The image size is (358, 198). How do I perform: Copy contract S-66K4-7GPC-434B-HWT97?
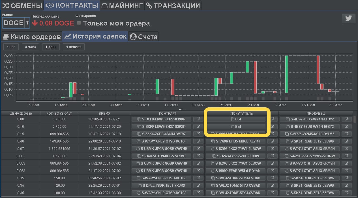click(x=161, y=134)
